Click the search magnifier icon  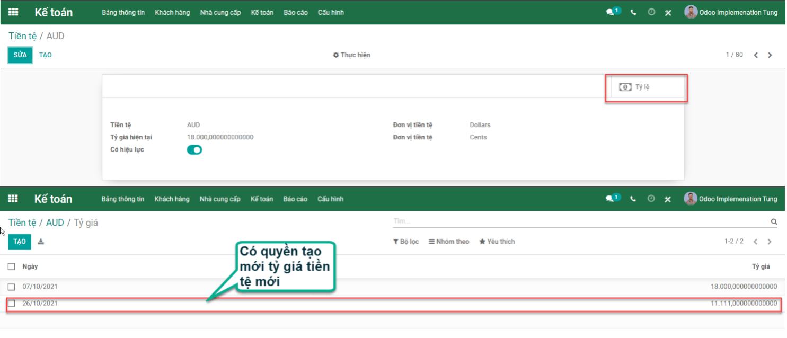click(774, 221)
